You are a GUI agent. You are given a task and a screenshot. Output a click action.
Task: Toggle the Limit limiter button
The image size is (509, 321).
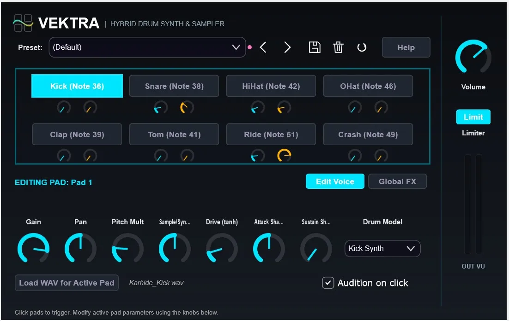[473, 117]
